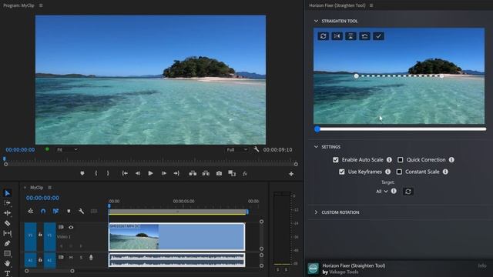This screenshot has height=277, width=493.
Task: Toggle Video 1 track output eye
Action: point(71,227)
